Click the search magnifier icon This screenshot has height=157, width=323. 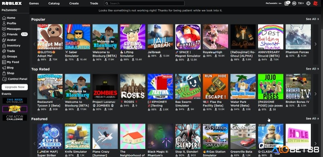(x=107, y=3)
